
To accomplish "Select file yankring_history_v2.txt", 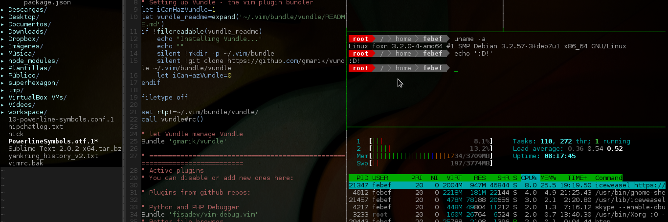I will click(53, 156).
